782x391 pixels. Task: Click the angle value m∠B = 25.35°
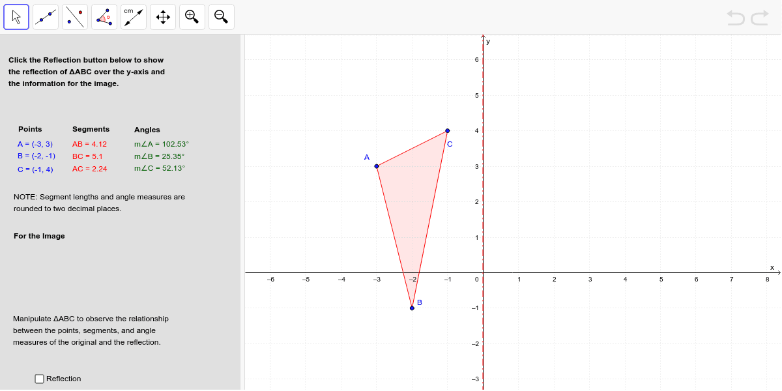click(x=160, y=156)
